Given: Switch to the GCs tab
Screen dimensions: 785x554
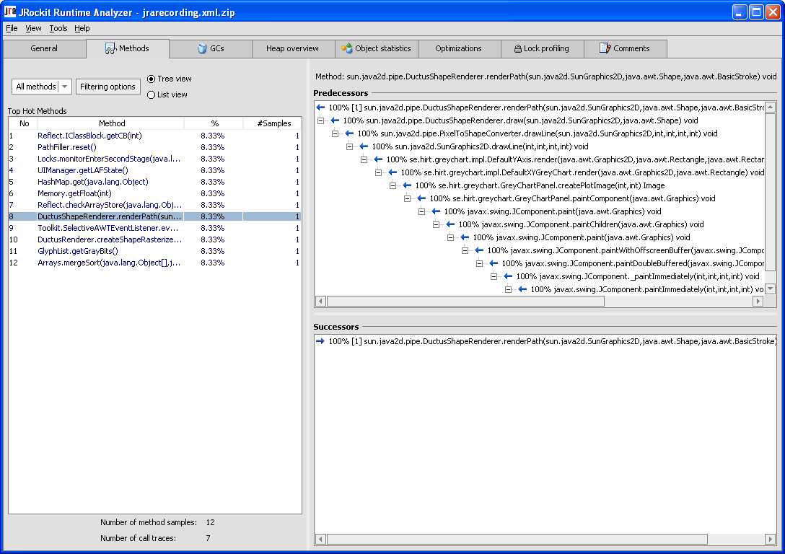Looking at the screenshot, I should 211,48.
